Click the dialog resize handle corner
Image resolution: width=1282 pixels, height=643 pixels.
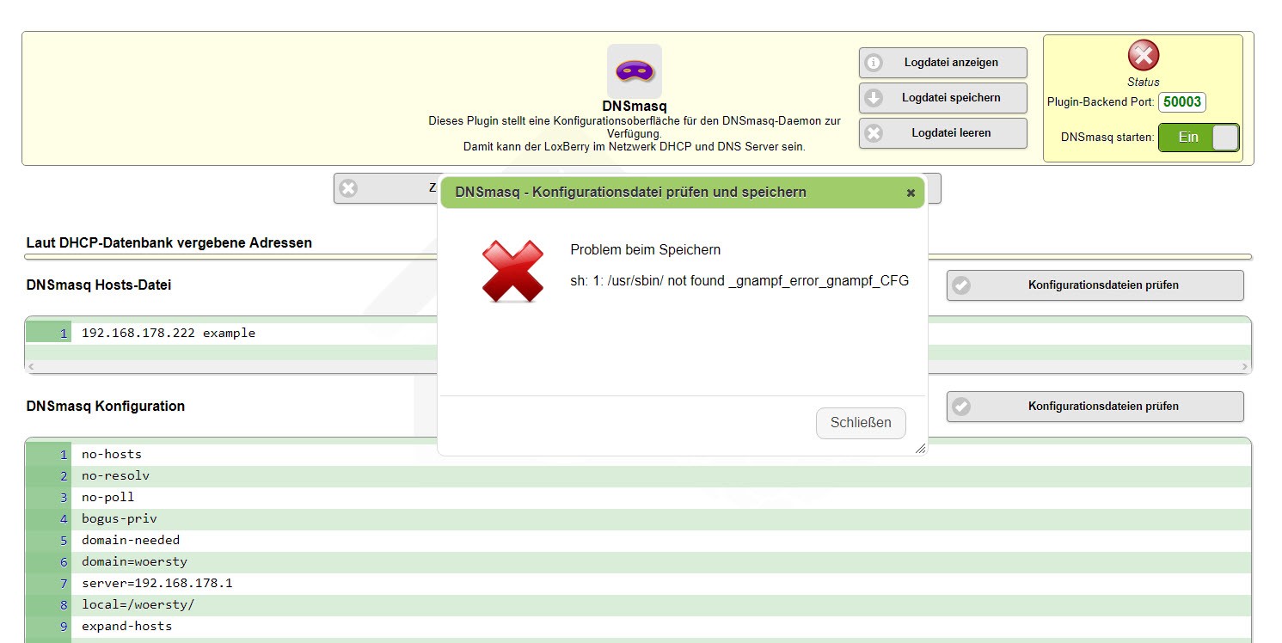coord(920,448)
